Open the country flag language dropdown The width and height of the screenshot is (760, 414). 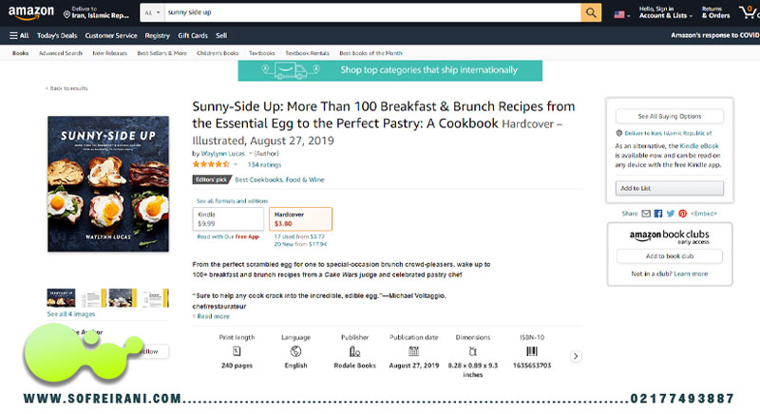(x=622, y=14)
